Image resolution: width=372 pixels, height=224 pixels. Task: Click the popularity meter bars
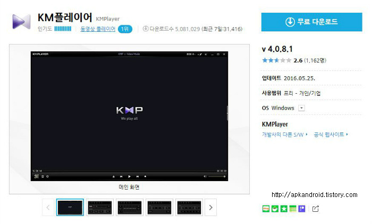[63, 29]
